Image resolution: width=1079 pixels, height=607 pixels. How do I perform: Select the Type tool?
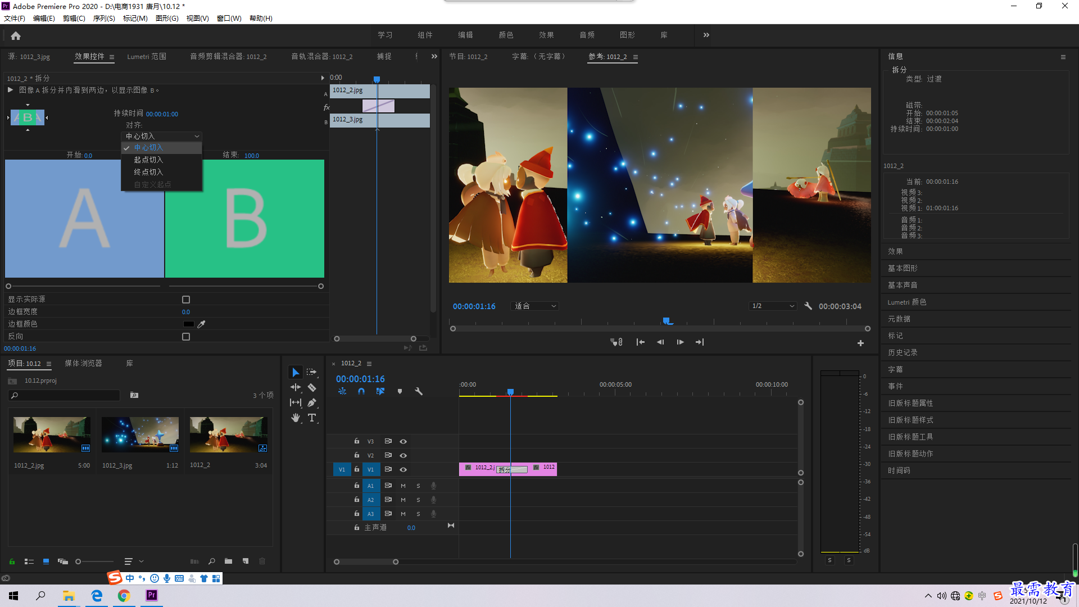pos(312,418)
